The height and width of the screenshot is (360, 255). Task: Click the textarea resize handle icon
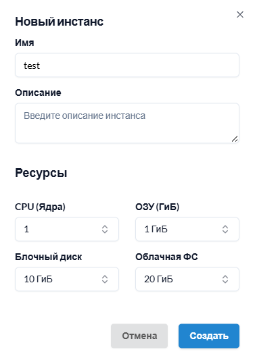pos(235,139)
